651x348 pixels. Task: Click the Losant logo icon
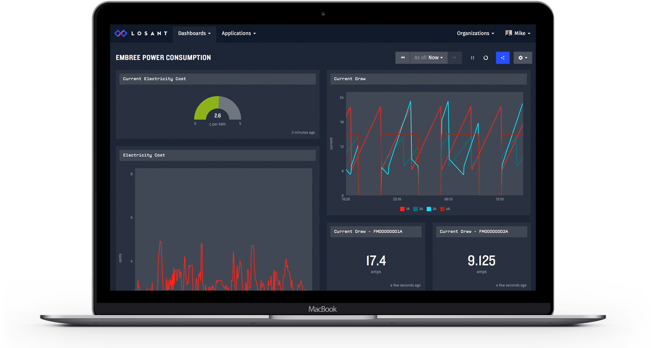point(121,33)
